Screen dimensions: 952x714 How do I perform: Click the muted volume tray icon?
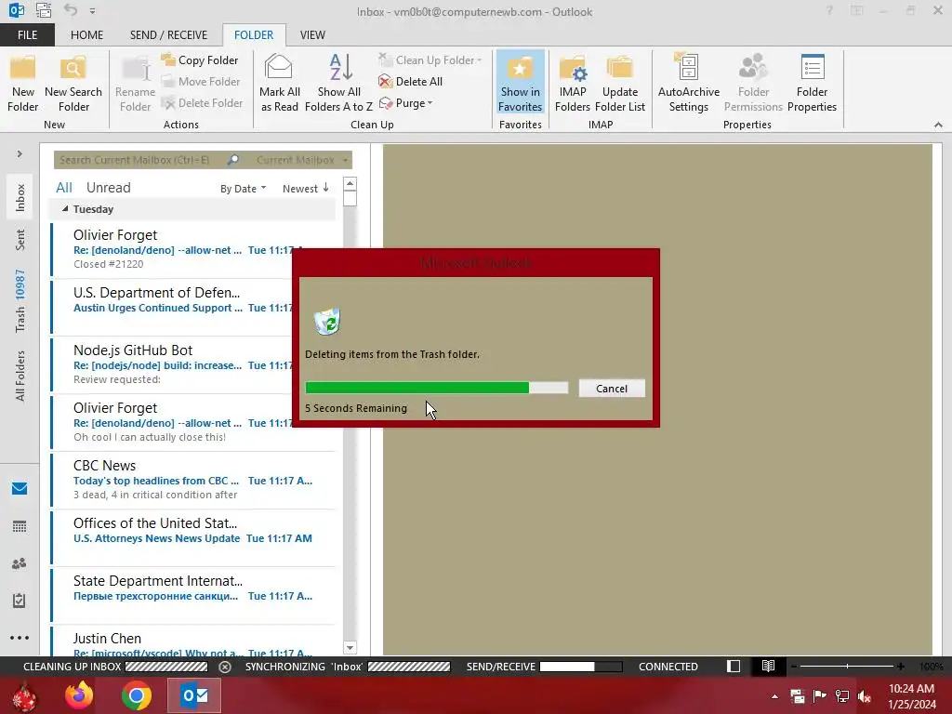(865, 696)
